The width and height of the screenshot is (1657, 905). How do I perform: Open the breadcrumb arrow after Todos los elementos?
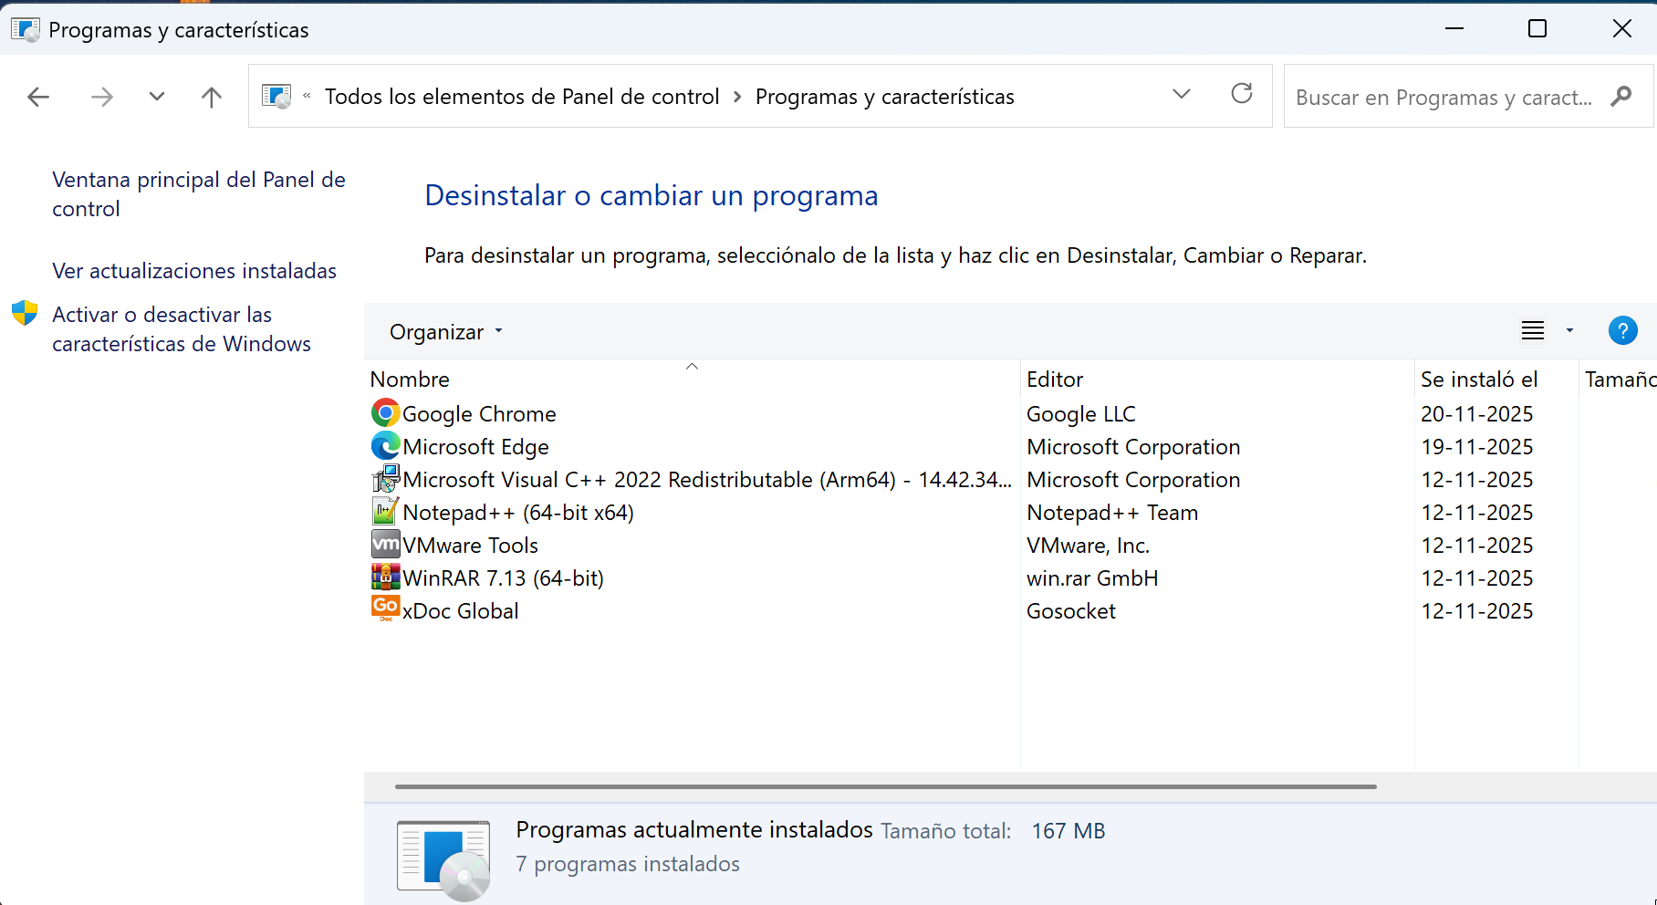click(x=737, y=97)
